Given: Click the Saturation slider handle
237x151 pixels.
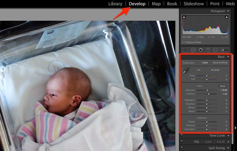Looking at the screenshot, I should pyautogui.click(x=207, y=129).
